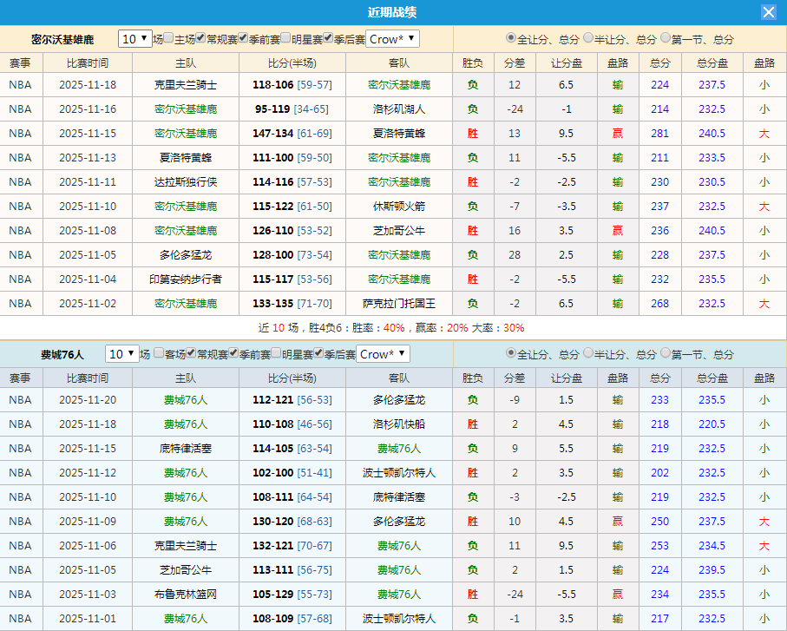Screen dimensions: 787x631
Task: Uncheck 季前赛 in the Bucks section
Action: click(242, 39)
